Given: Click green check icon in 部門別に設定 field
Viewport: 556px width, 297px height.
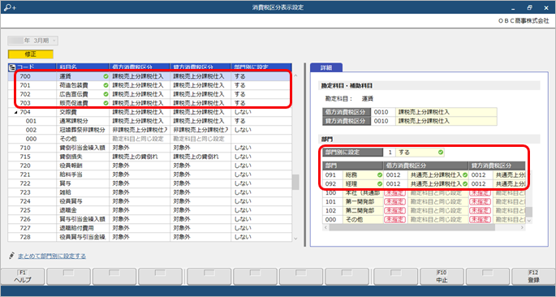Looking at the screenshot, I should tap(441, 153).
